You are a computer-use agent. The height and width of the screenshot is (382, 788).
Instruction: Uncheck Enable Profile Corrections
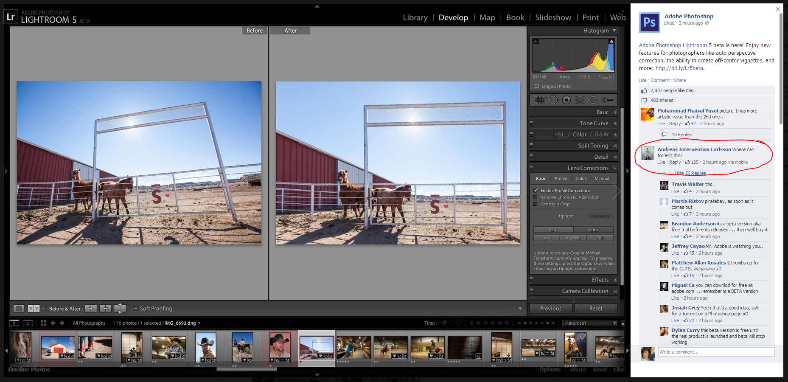tap(536, 191)
